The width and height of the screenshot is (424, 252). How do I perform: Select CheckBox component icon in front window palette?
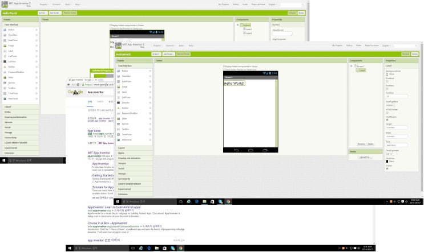[119, 76]
